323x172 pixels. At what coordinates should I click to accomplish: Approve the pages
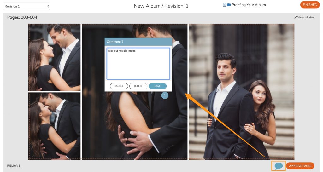[300, 166]
